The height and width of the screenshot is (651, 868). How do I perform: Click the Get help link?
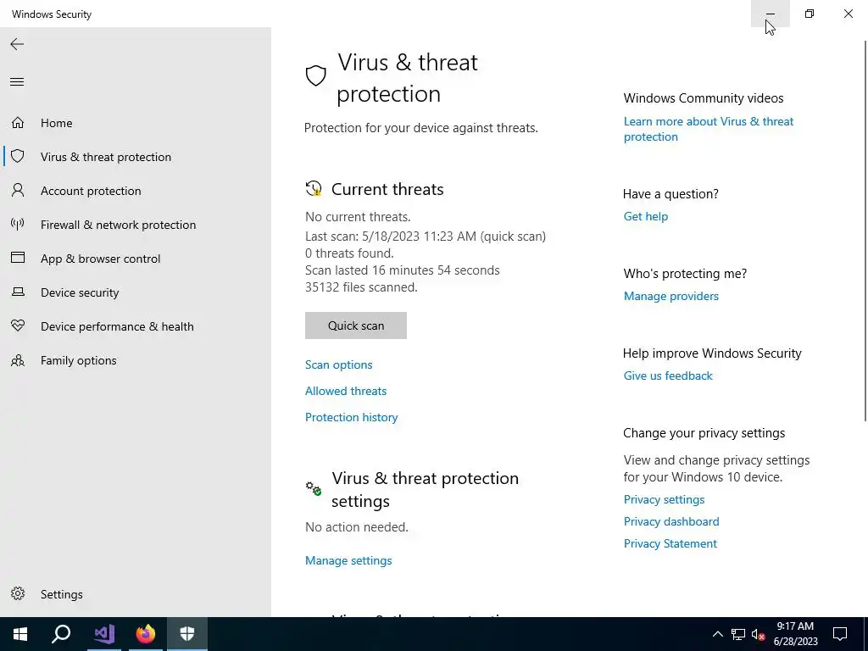pyautogui.click(x=646, y=216)
